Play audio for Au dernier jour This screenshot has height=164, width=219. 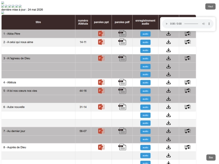click(x=146, y=131)
